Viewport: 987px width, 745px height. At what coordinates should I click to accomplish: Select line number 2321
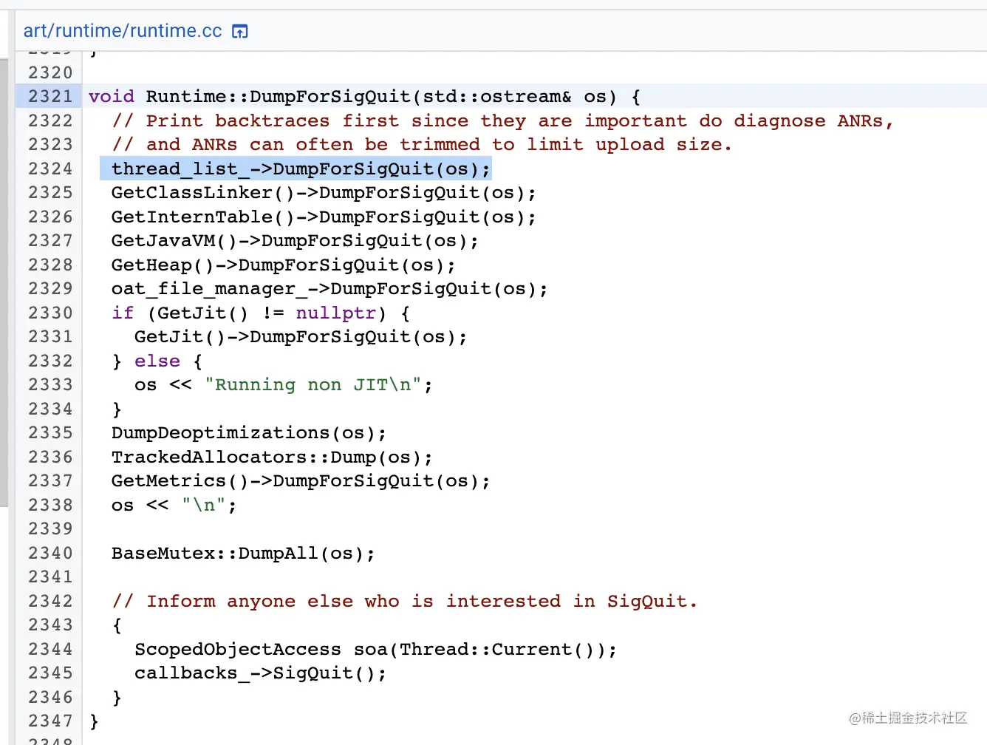[50, 96]
